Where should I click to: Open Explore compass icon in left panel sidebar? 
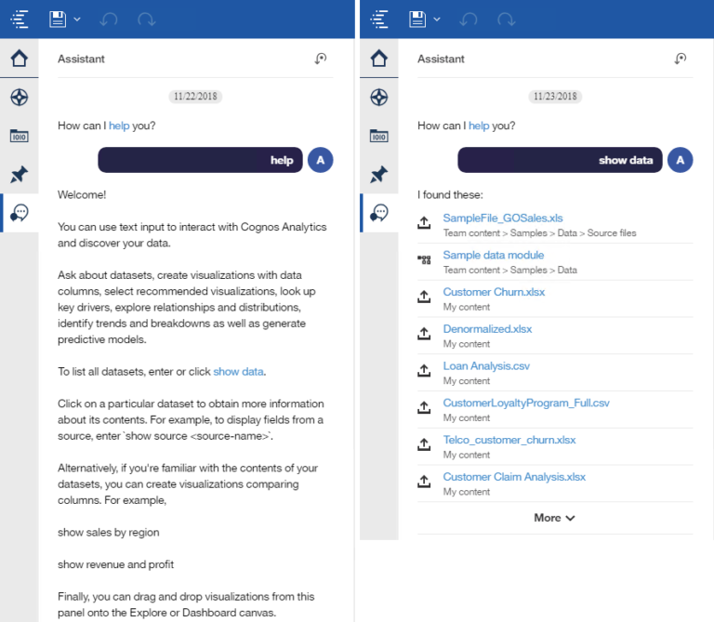pos(20,97)
